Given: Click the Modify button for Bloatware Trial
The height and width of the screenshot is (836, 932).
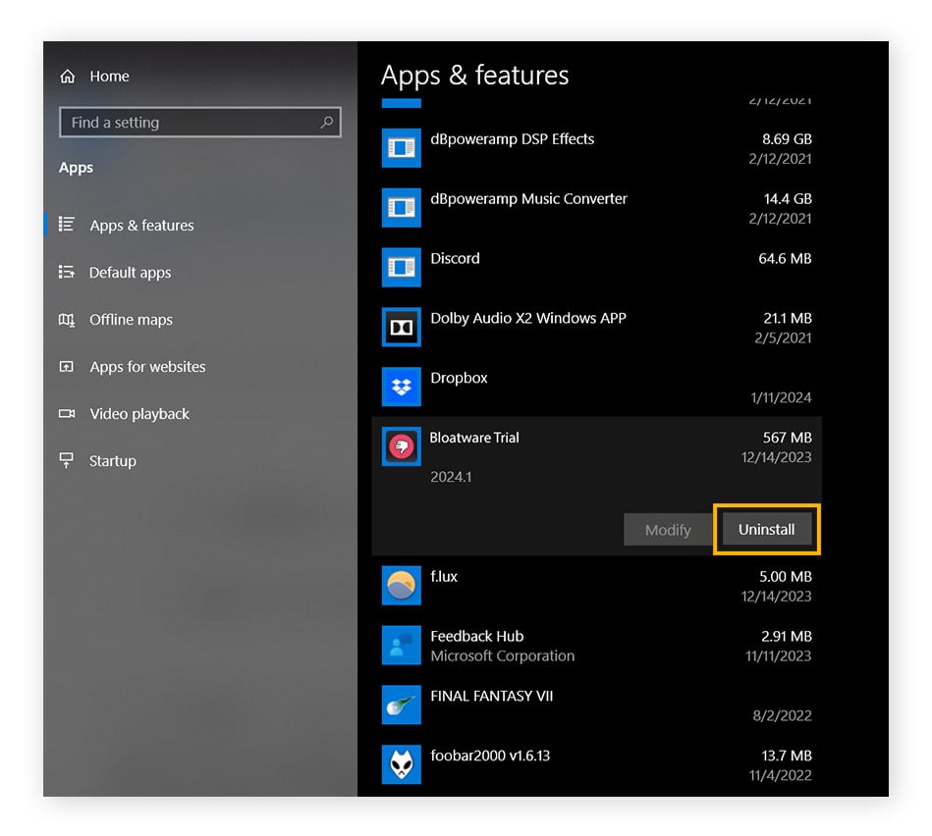Looking at the screenshot, I should [x=667, y=529].
